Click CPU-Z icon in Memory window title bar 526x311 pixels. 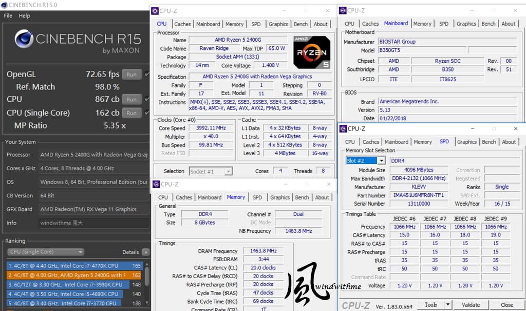[x=156, y=184]
